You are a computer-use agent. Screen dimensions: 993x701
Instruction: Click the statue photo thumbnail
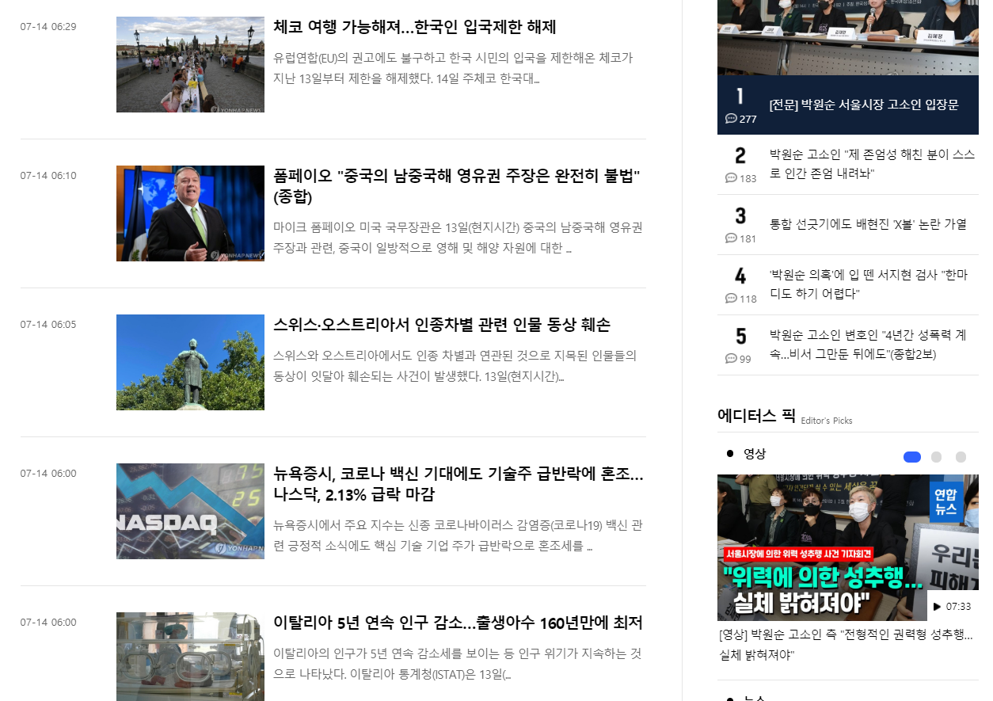coord(190,362)
